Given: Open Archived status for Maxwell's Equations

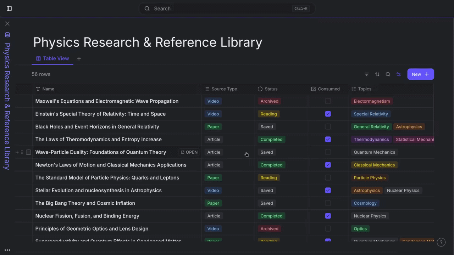Looking at the screenshot, I should click(x=270, y=101).
